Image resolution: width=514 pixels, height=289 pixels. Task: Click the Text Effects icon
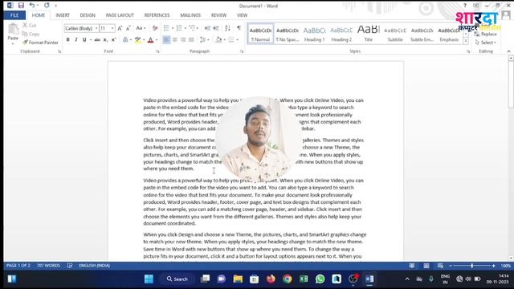pyautogui.click(x=125, y=39)
